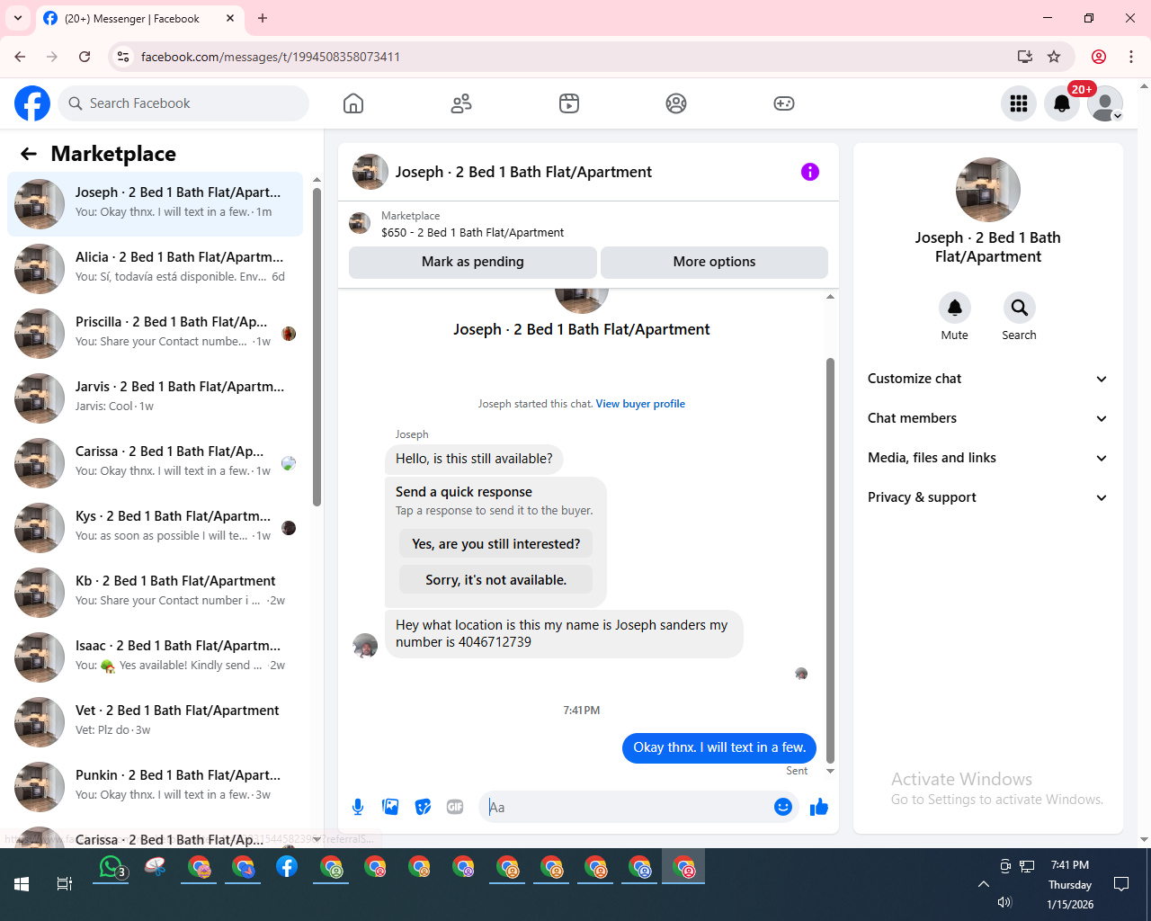Image resolution: width=1151 pixels, height=921 pixels.
Task: Open the Kys conversation
Action: coord(155,528)
